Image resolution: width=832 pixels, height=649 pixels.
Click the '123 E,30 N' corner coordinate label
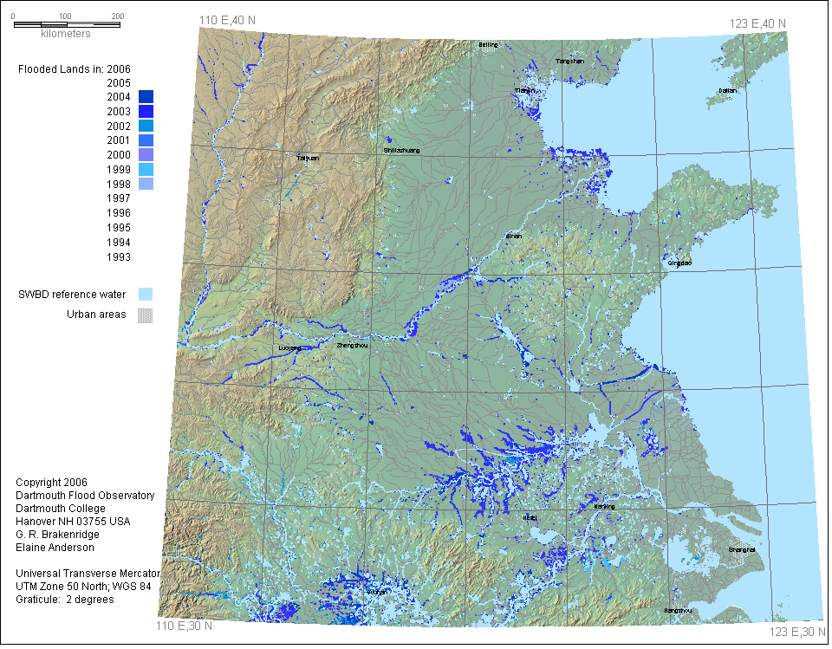[797, 633]
